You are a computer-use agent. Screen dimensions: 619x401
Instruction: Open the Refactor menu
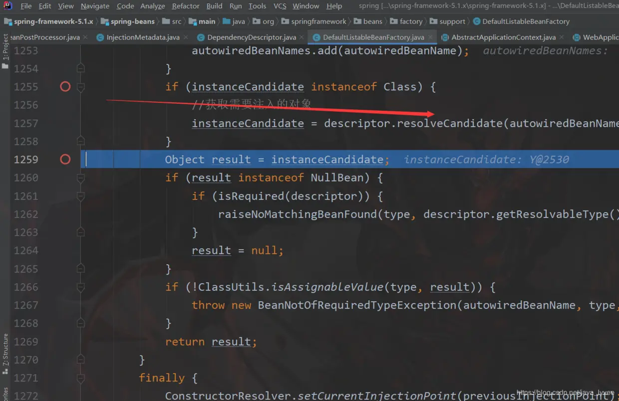point(186,6)
